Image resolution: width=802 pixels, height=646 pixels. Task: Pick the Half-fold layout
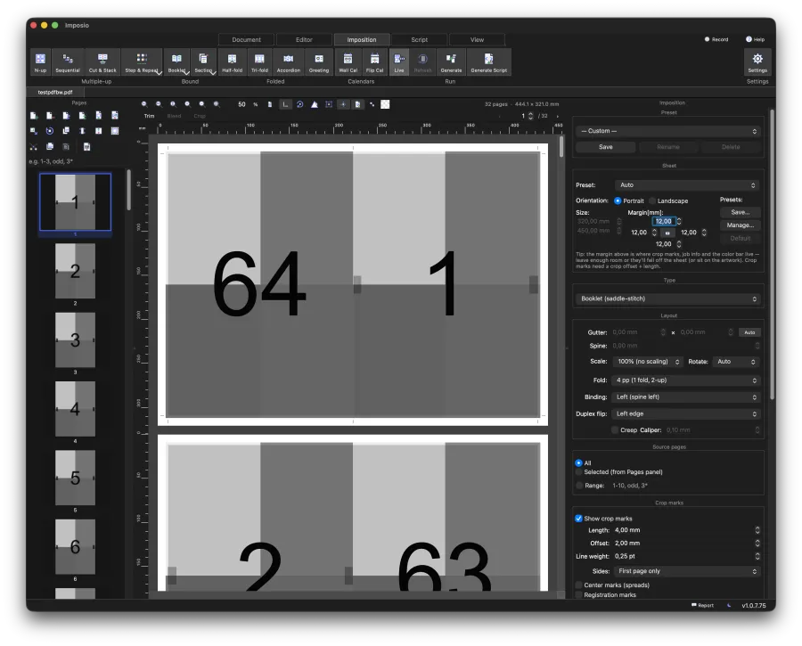click(x=232, y=62)
